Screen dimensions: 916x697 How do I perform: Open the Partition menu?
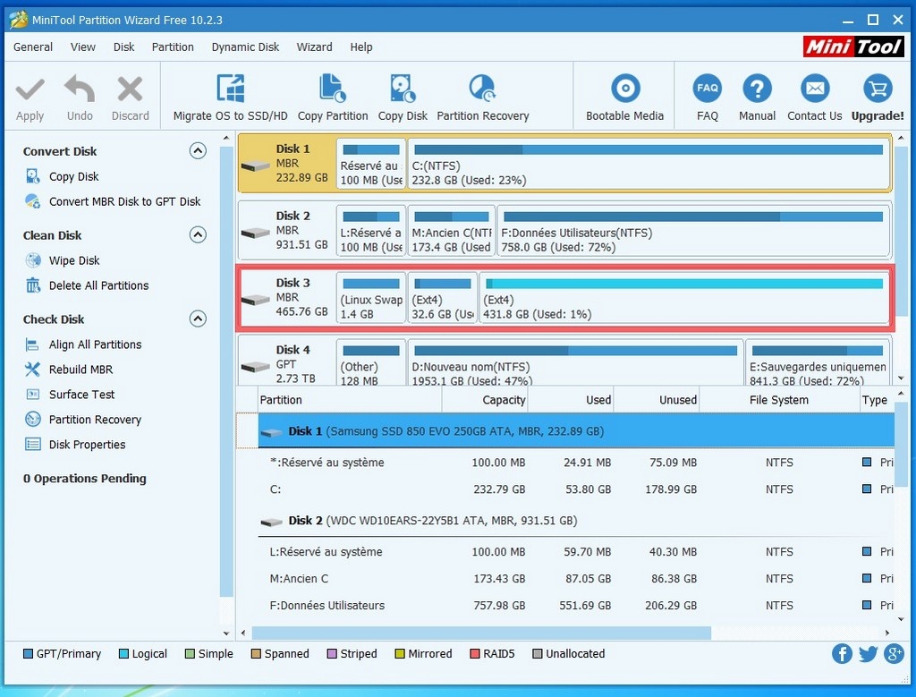coord(173,47)
